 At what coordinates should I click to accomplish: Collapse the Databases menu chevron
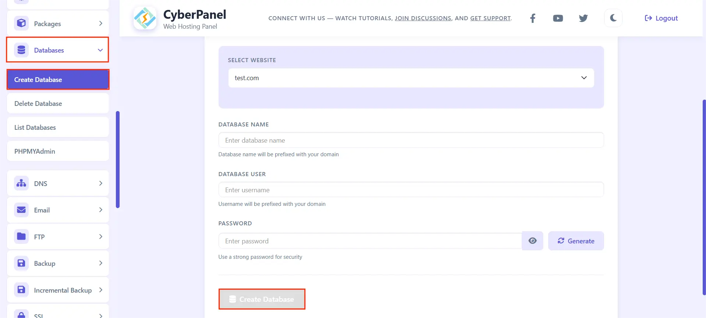click(100, 50)
